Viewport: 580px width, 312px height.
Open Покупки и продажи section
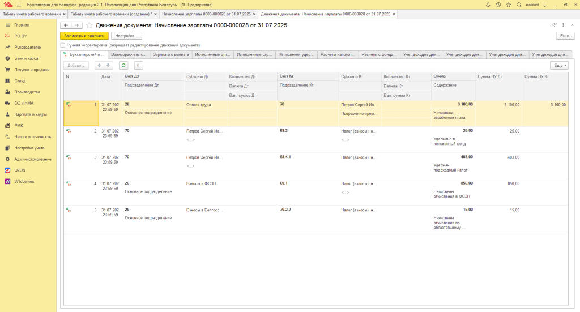(32, 70)
